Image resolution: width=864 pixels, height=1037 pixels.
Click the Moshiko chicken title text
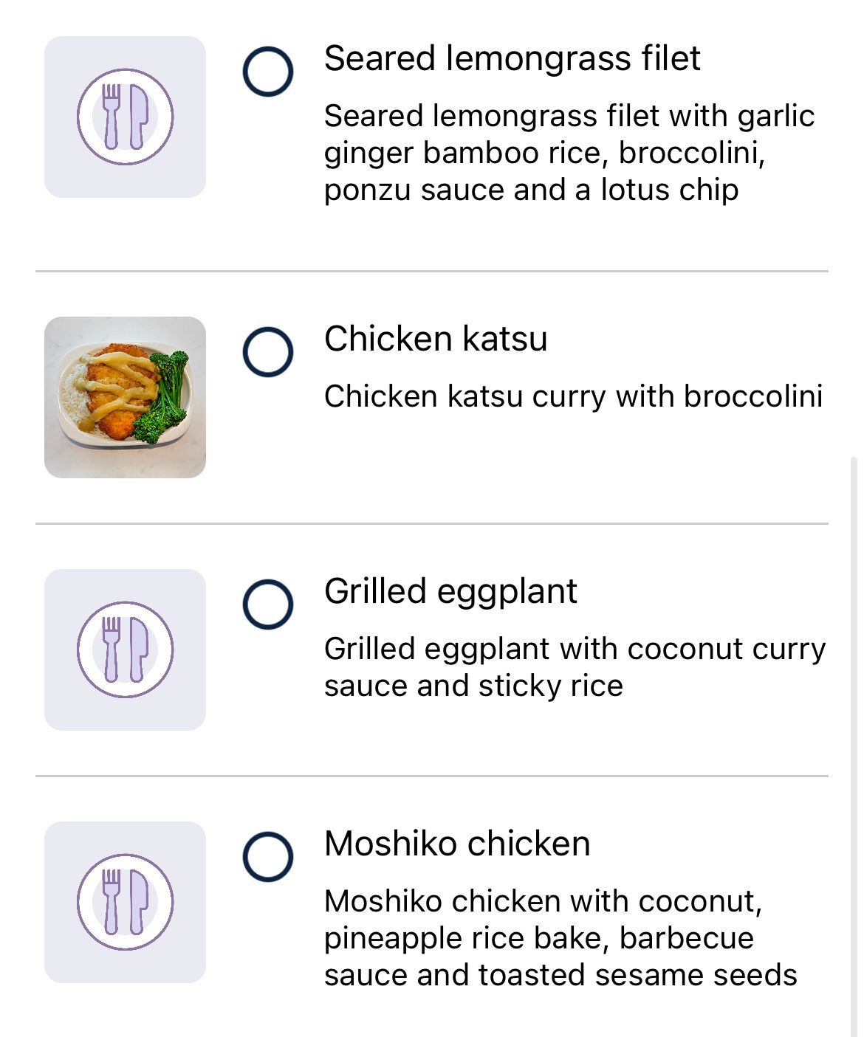pyautogui.click(x=457, y=844)
